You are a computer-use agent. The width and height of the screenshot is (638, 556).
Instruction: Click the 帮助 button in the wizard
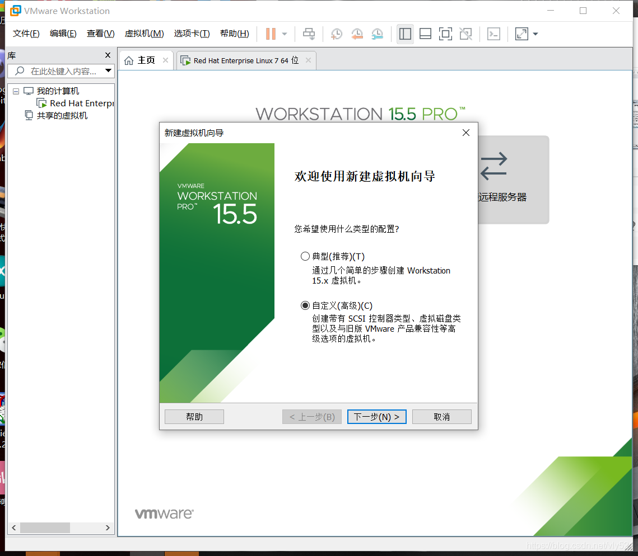(x=194, y=417)
